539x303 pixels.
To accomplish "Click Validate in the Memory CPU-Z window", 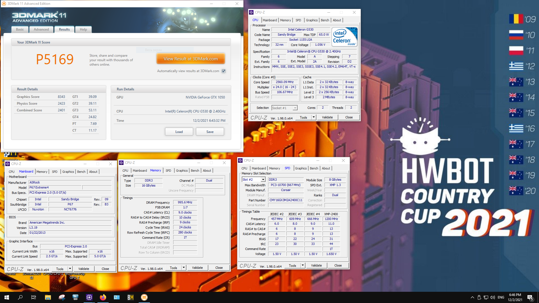I will (x=197, y=268).
